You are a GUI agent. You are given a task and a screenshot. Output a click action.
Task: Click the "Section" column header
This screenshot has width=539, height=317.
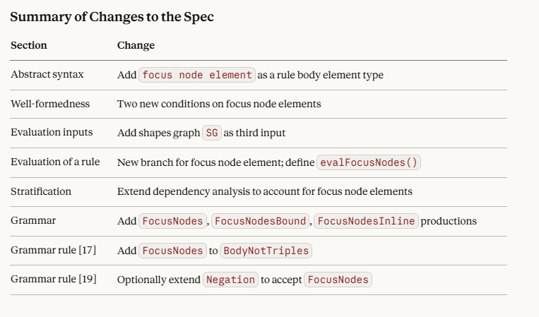(29, 45)
